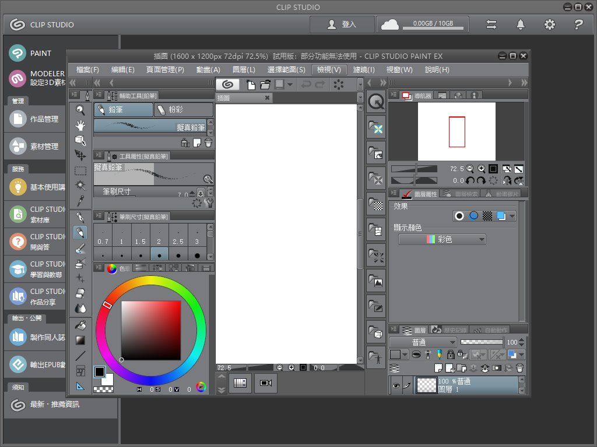Screen dimensions: 597x447
Task: Toggle the lock layer icon
Action: [451, 354]
